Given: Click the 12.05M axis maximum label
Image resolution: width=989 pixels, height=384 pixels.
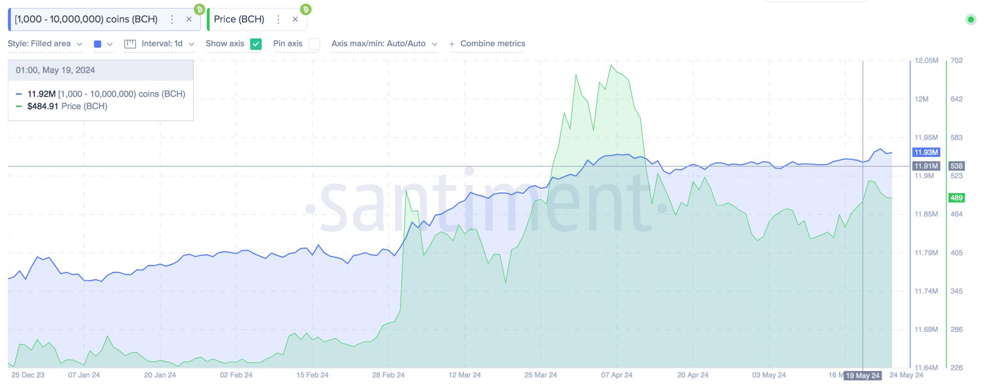Looking at the screenshot, I should point(927,60).
